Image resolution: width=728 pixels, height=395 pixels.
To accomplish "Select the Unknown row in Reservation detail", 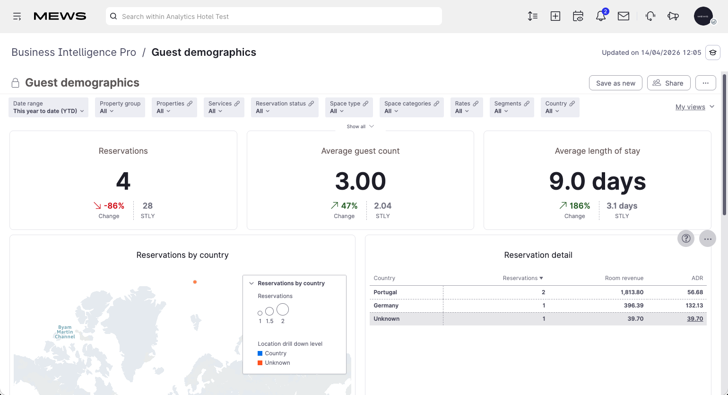I will coord(538,319).
